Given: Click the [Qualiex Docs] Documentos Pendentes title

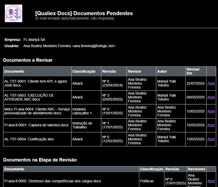Looking at the screenshot, I should 84,13.
